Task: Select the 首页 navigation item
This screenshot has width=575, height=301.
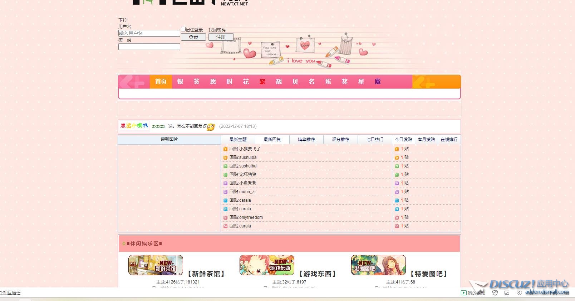Action: tap(161, 82)
